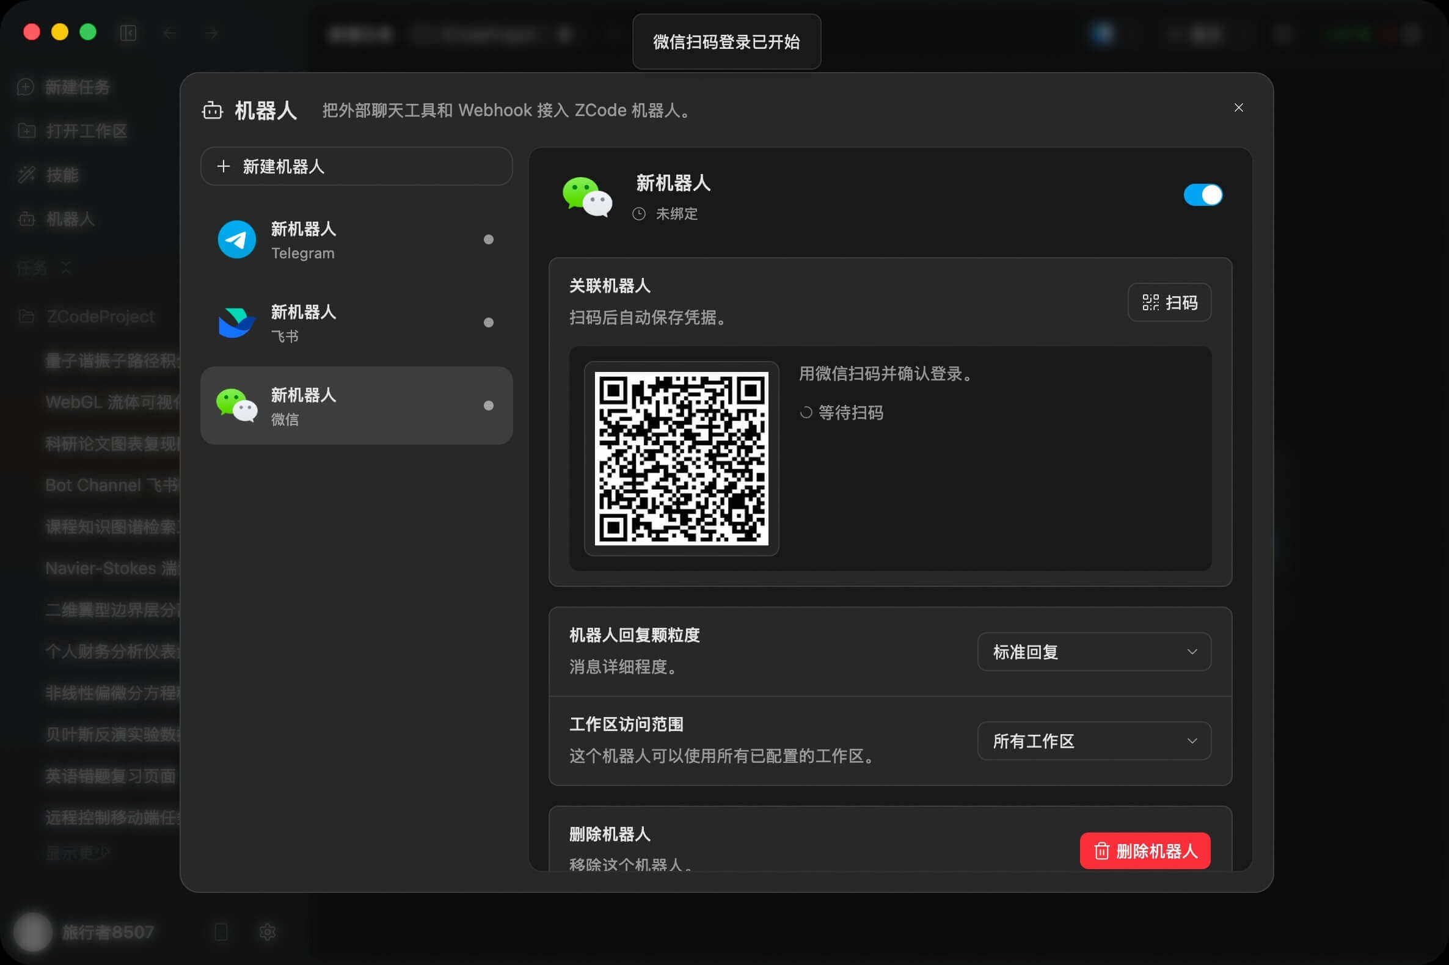This screenshot has height=965, width=1449.
Task: Click the yellow macOS minimize window button
Action: (x=60, y=32)
